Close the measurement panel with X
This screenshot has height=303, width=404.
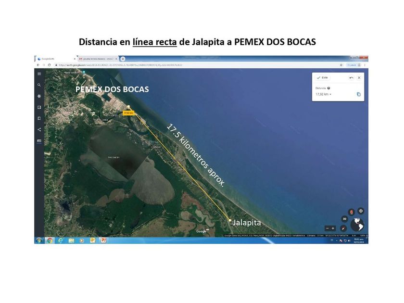(359, 77)
